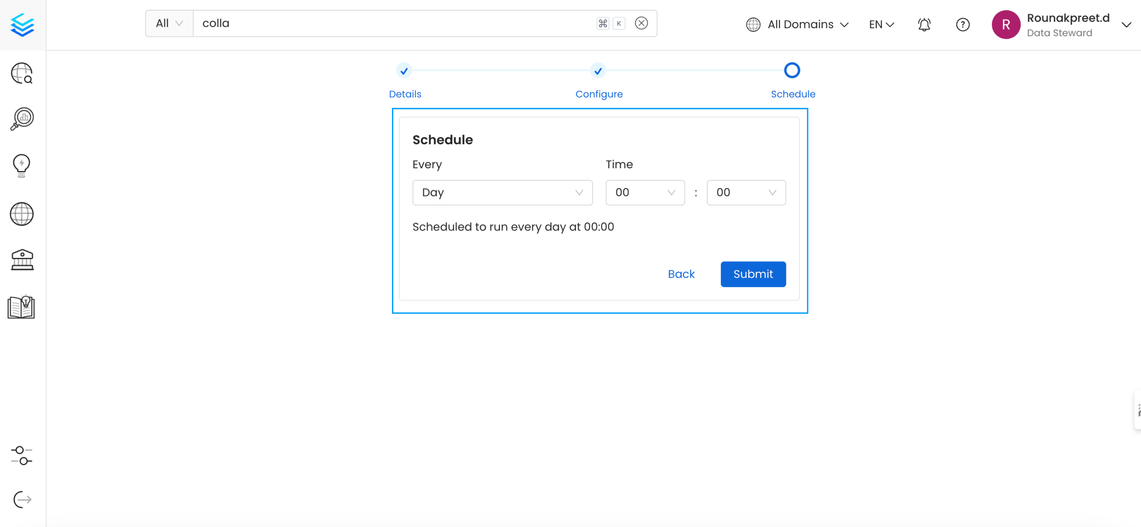Viewport: 1141px width, 527px height.
Task: Open the minutes dropdown showing 00
Action: point(746,193)
